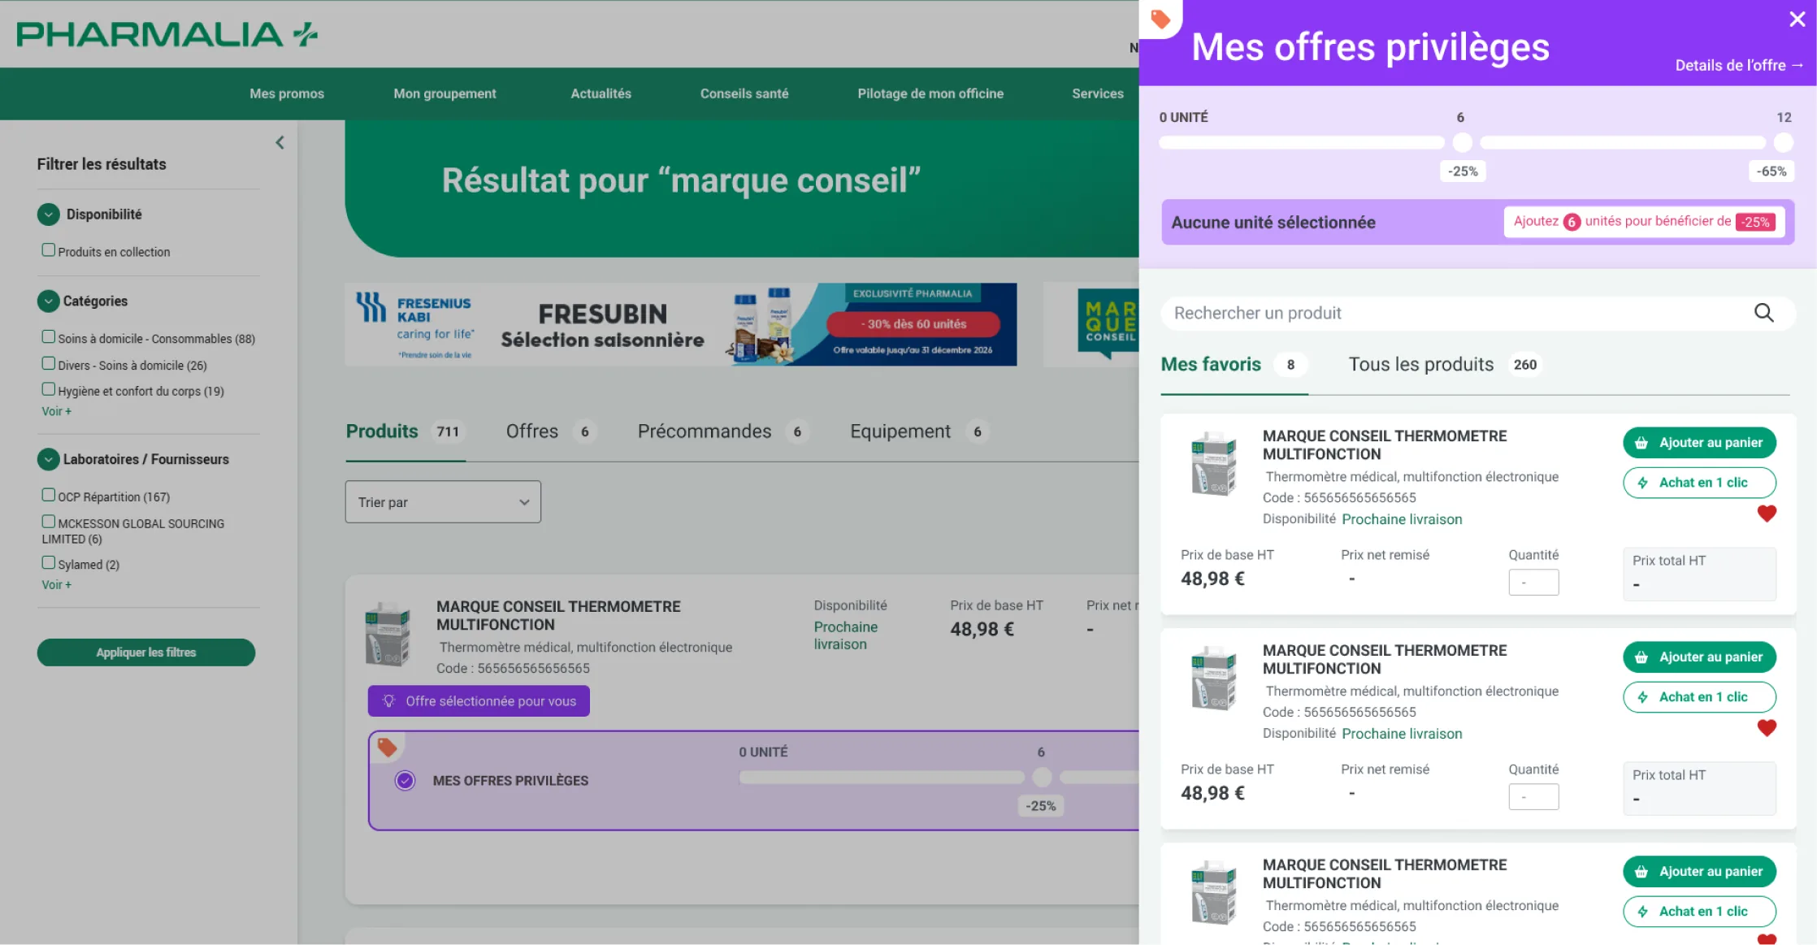The width and height of the screenshot is (1817, 945).
Task: Click orange tag icon on offer card
Action: (x=388, y=747)
